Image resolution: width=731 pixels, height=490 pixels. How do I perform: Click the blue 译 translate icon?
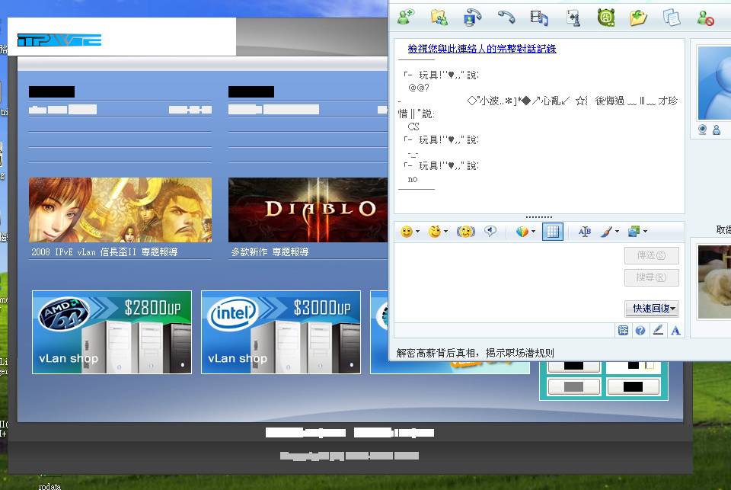coord(623,331)
